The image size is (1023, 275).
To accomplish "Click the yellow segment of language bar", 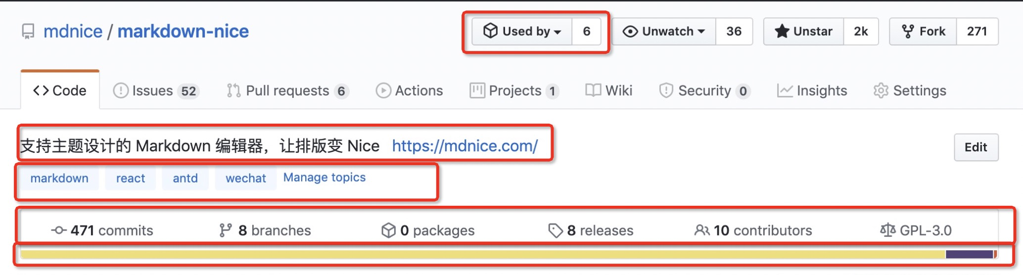I will (x=483, y=254).
